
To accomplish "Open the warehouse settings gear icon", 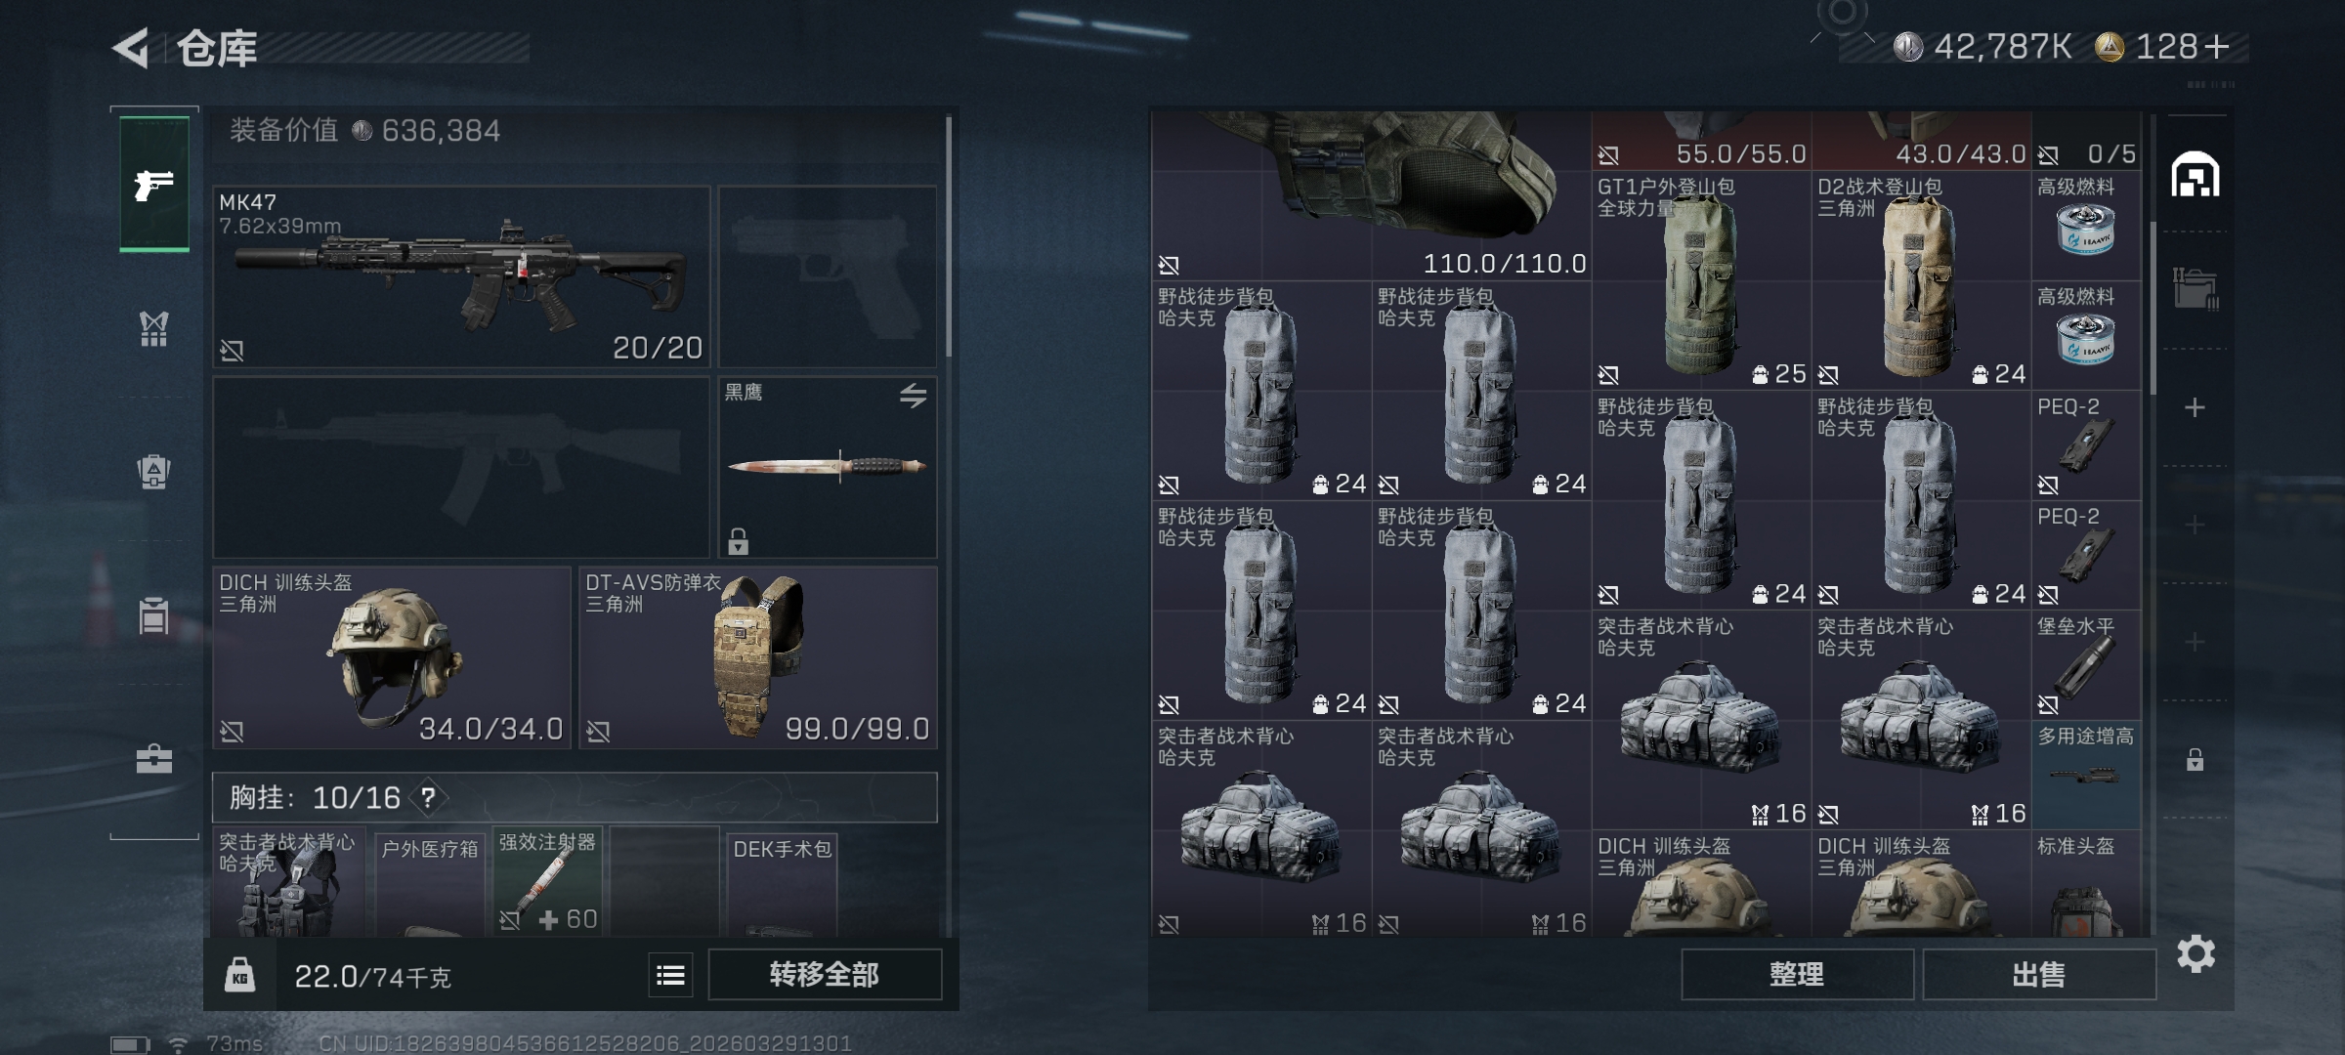I will pos(2196,953).
